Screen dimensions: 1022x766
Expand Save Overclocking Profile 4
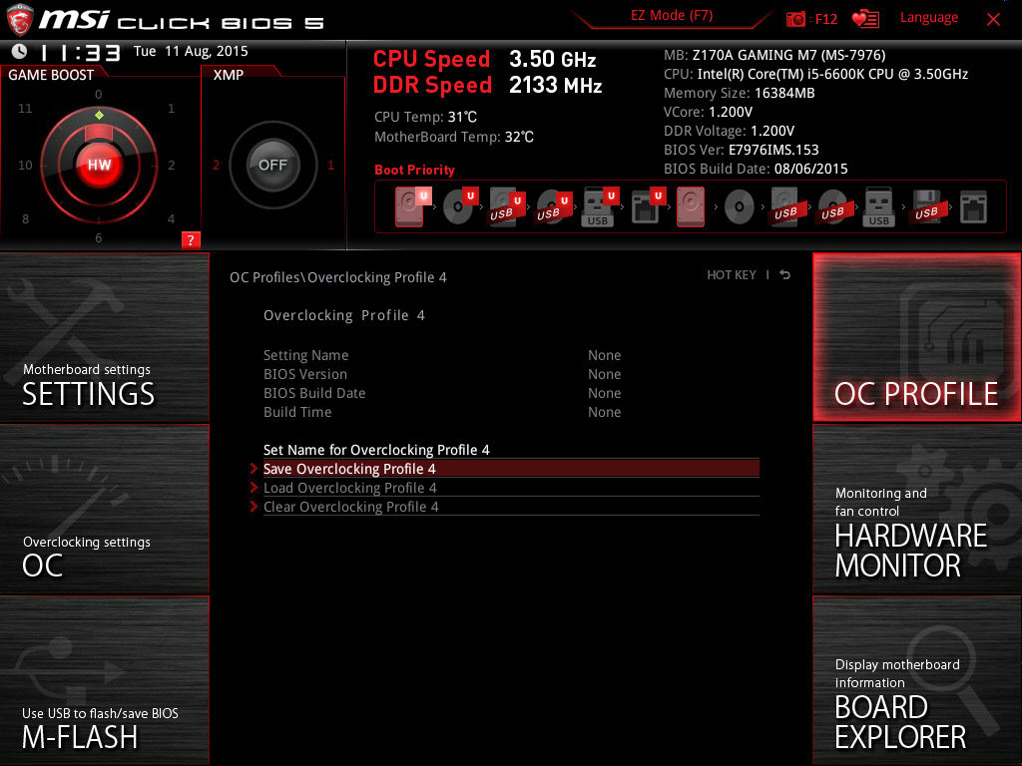(x=511, y=469)
